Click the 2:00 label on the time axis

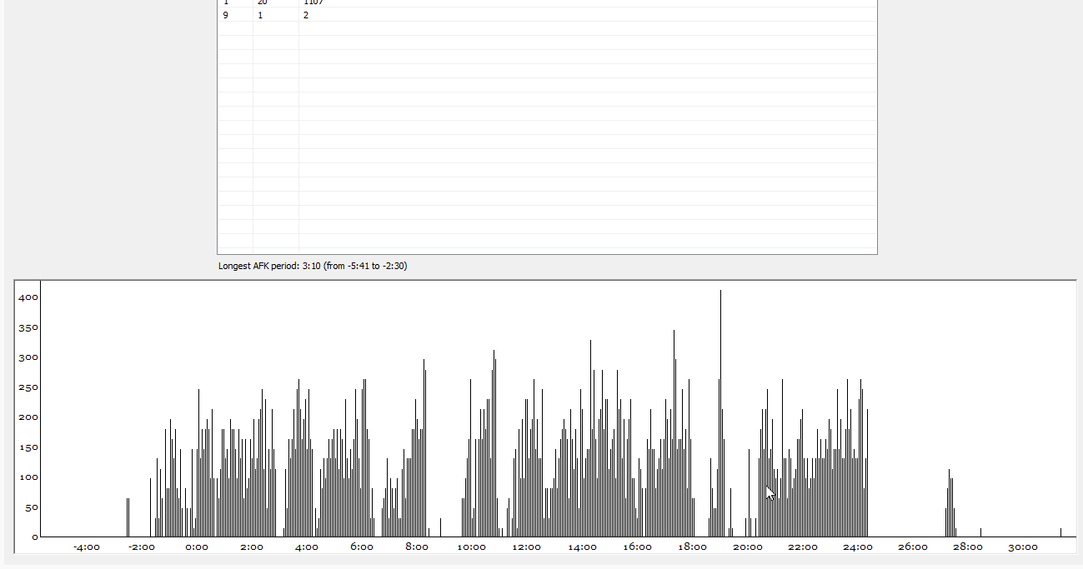[252, 547]
